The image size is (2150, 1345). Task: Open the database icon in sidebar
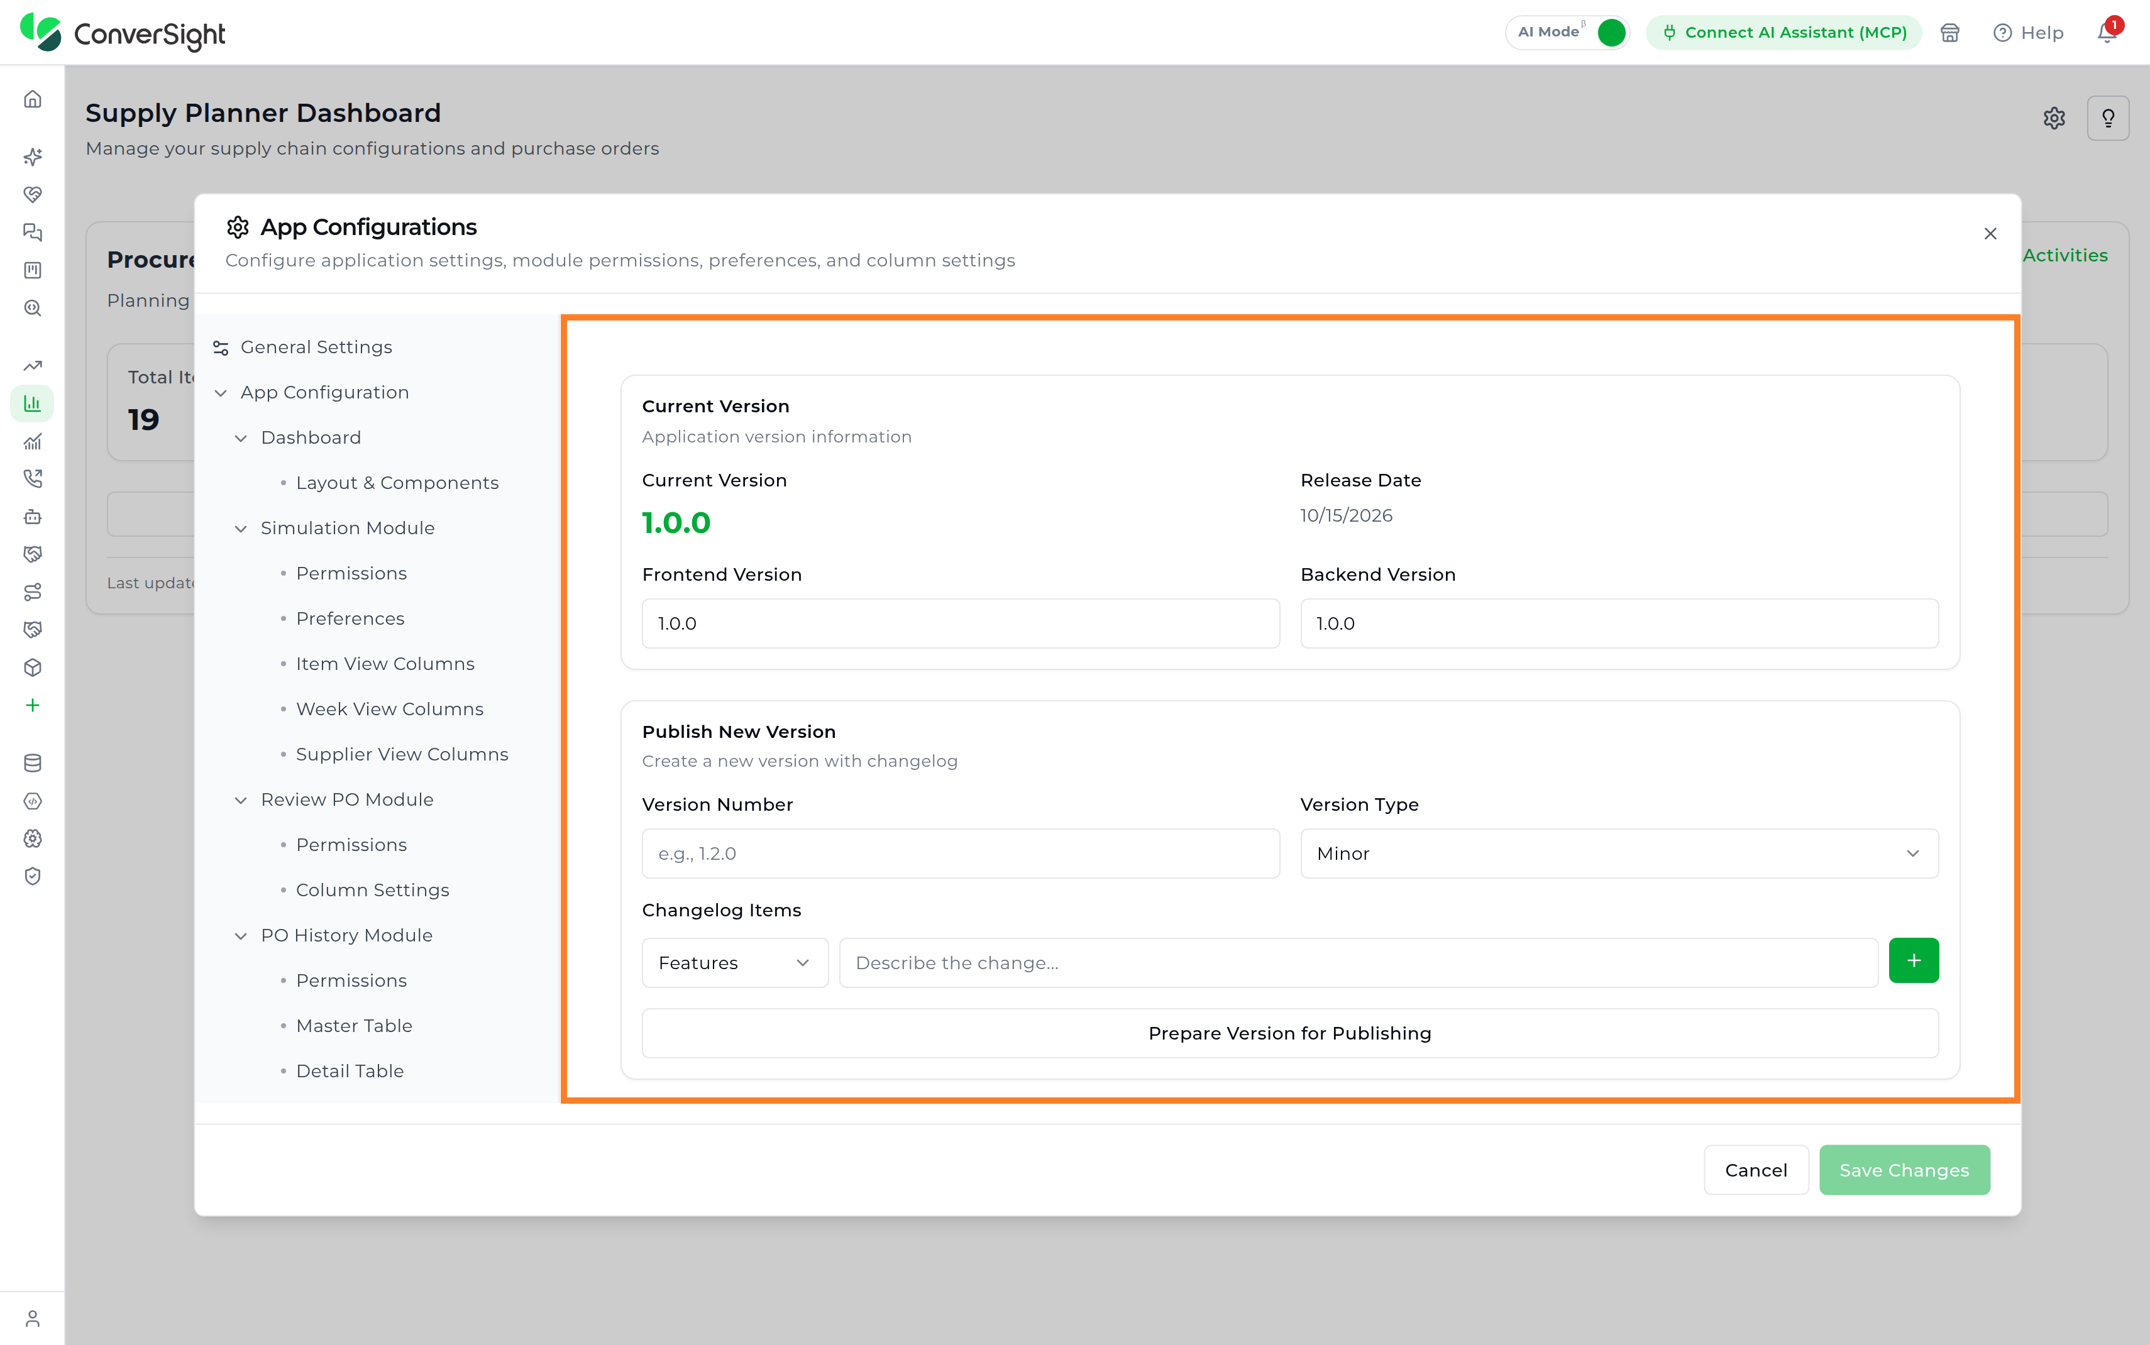point(33,763)
